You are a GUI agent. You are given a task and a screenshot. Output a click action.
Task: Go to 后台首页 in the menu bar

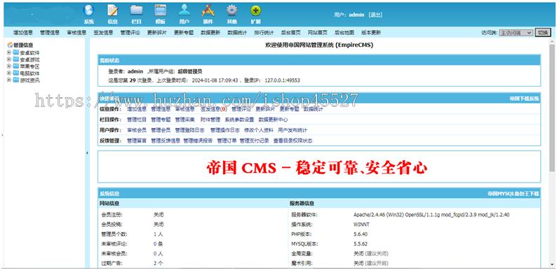click(290, 33)
